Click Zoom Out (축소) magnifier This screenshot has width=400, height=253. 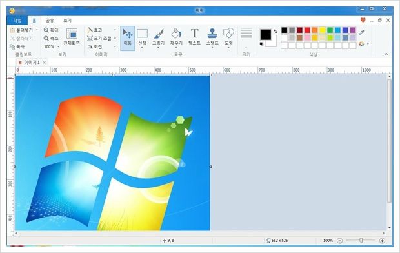(x=46, y=38)
